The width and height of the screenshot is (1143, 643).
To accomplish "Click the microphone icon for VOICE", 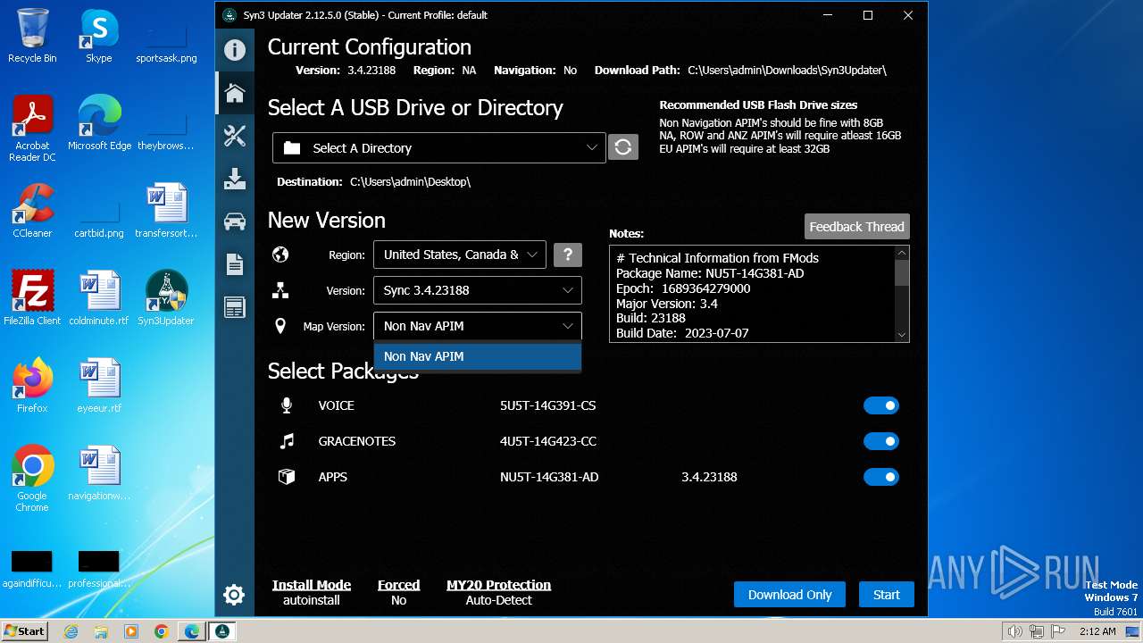I will [287, 405].
